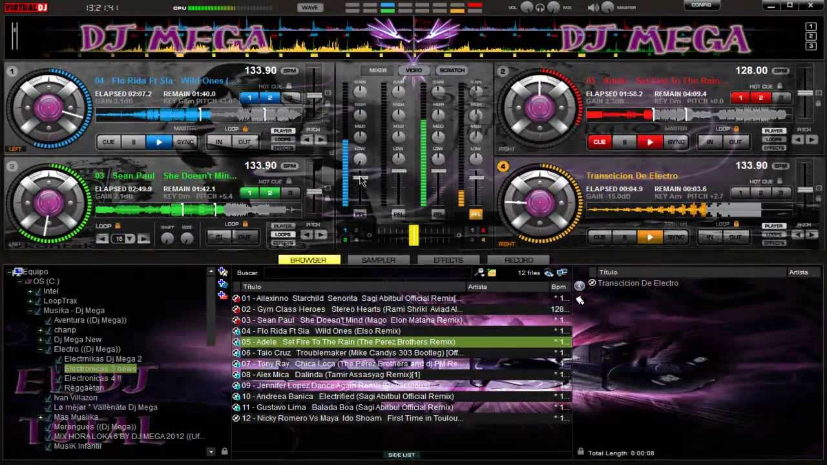Select deck 4 orange number badge
Viewport: 827px width, 465px height.
[x=503, y=166]
